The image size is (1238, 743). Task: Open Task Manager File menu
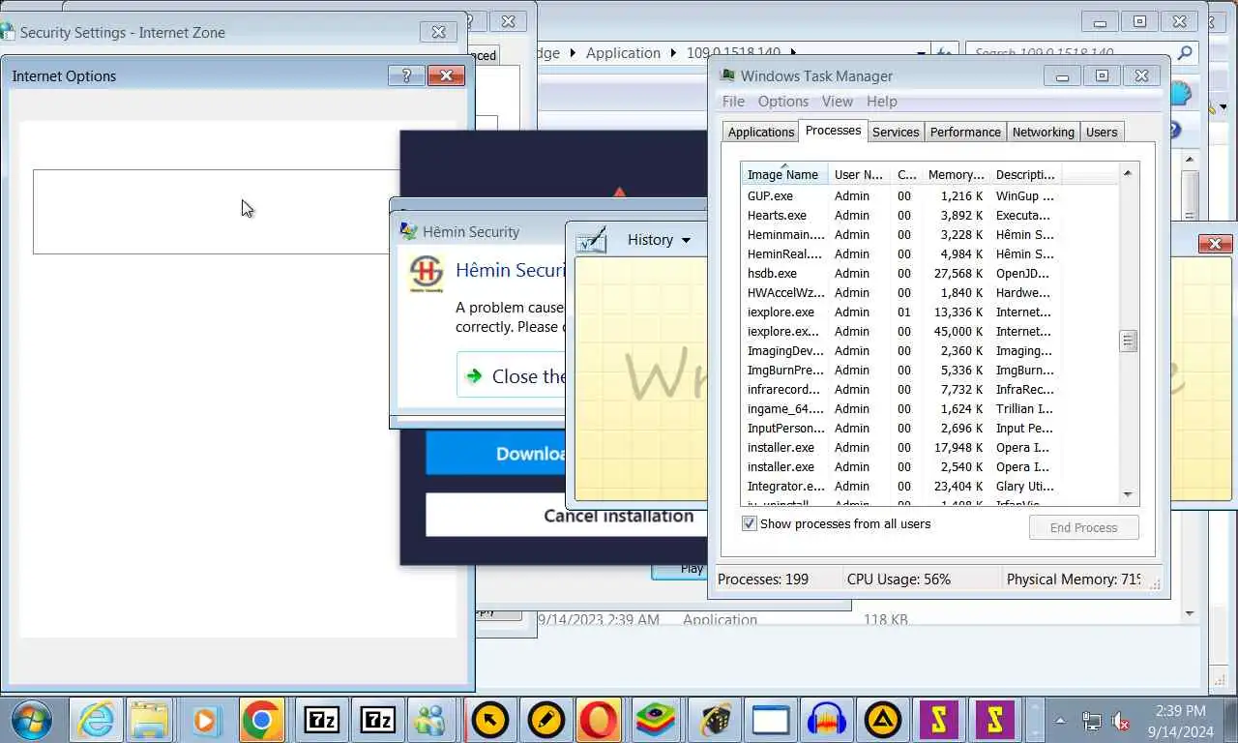coord(733,102)
